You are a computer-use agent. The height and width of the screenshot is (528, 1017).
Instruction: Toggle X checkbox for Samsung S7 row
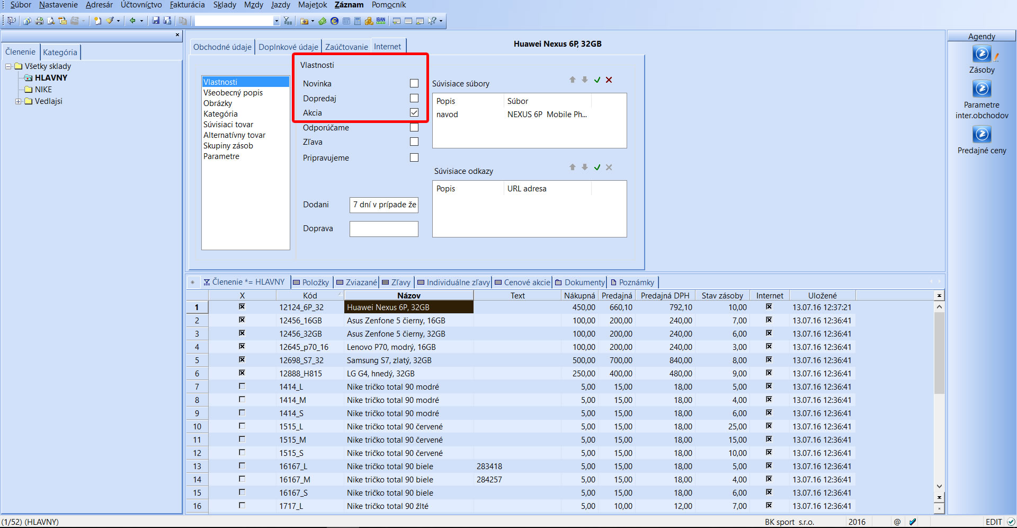[x=242, y=359]
